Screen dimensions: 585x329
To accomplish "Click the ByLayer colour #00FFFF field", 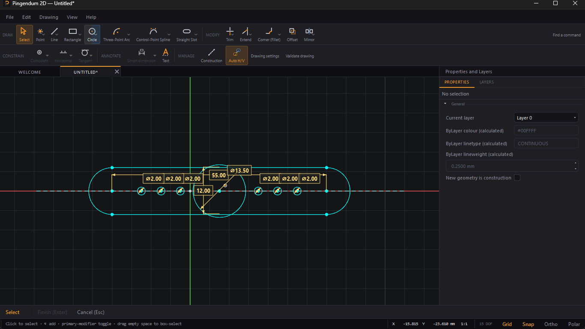I will coord(546,131).
